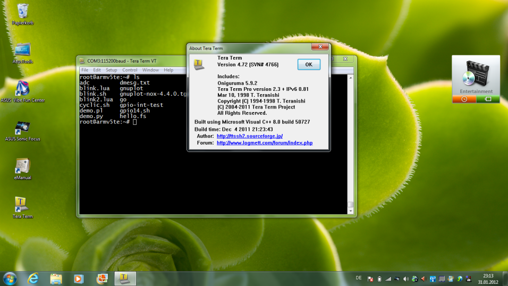This screenshot has height=286, width=508.
Task: Click the blue-green globe tray icon
Action: pos(460,279)
